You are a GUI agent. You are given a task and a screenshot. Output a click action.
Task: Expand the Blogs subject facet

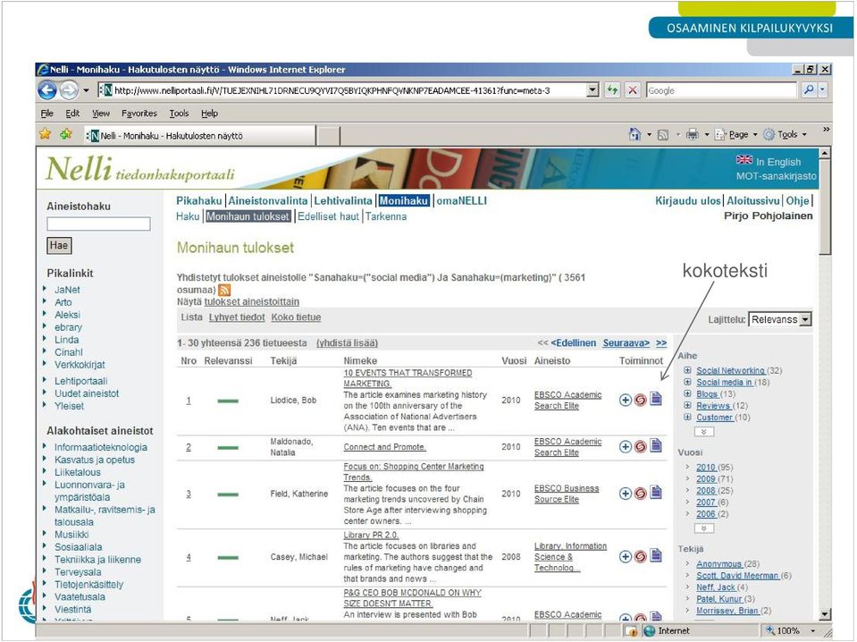tap(687, 393)
